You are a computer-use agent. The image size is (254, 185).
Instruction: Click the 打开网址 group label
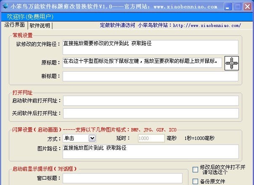pyautogui.click(x=22, y=93)
